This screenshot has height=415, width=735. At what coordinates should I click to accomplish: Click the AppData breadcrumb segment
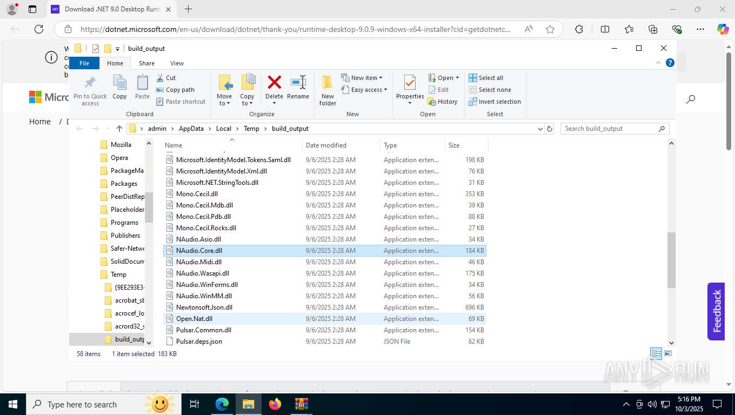click(x=191, y=129)
